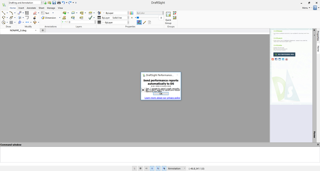Close the Home side palette

coord(314,30)
